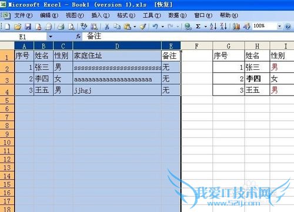Click cell D3 with aaaaaaa text
This screenshot has height=212, width=294.
tap(117, 79)
